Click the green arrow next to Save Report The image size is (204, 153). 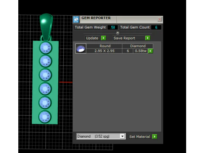click(x=147, y=38)
